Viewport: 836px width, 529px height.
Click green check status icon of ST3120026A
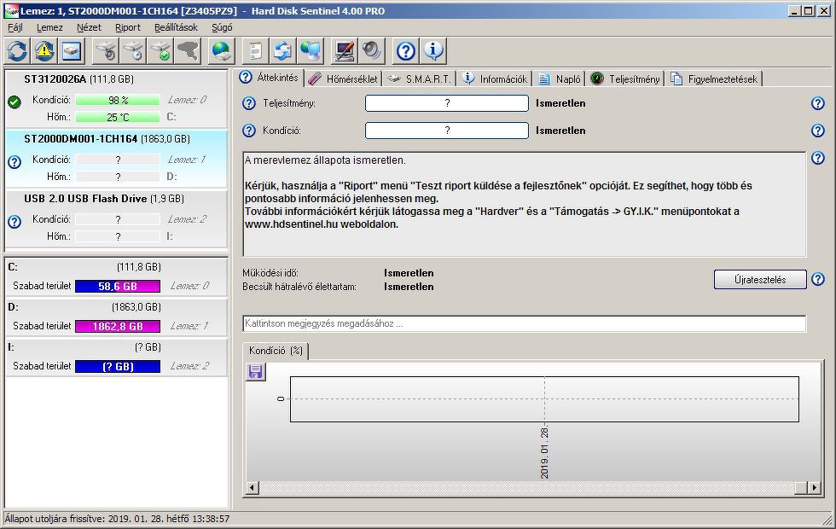[x=15, y=102]
